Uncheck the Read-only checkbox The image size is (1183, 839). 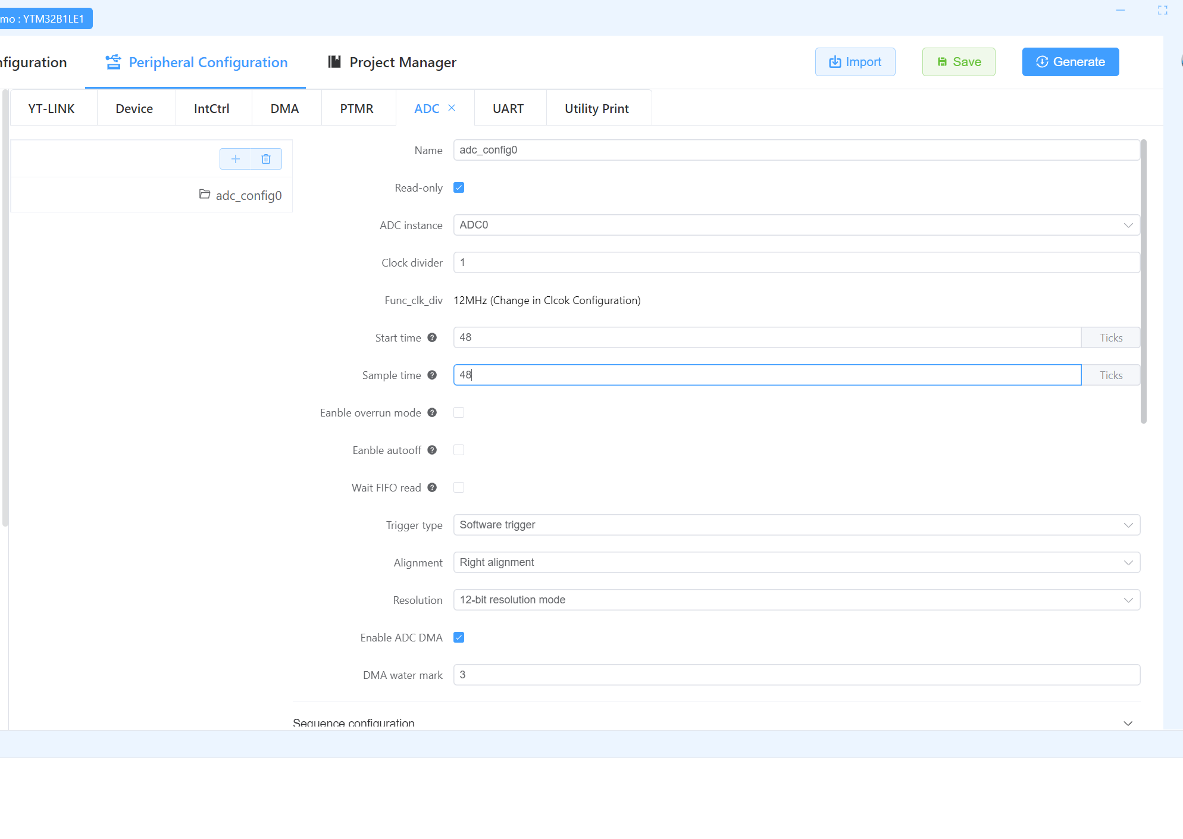459,187
